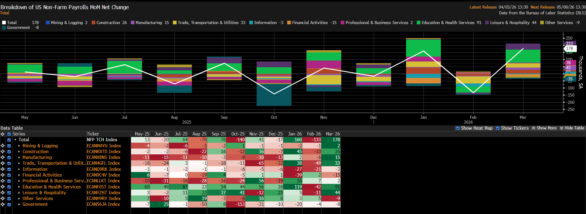Expand the Professional & Business Services row

click(x=19, y=181)
